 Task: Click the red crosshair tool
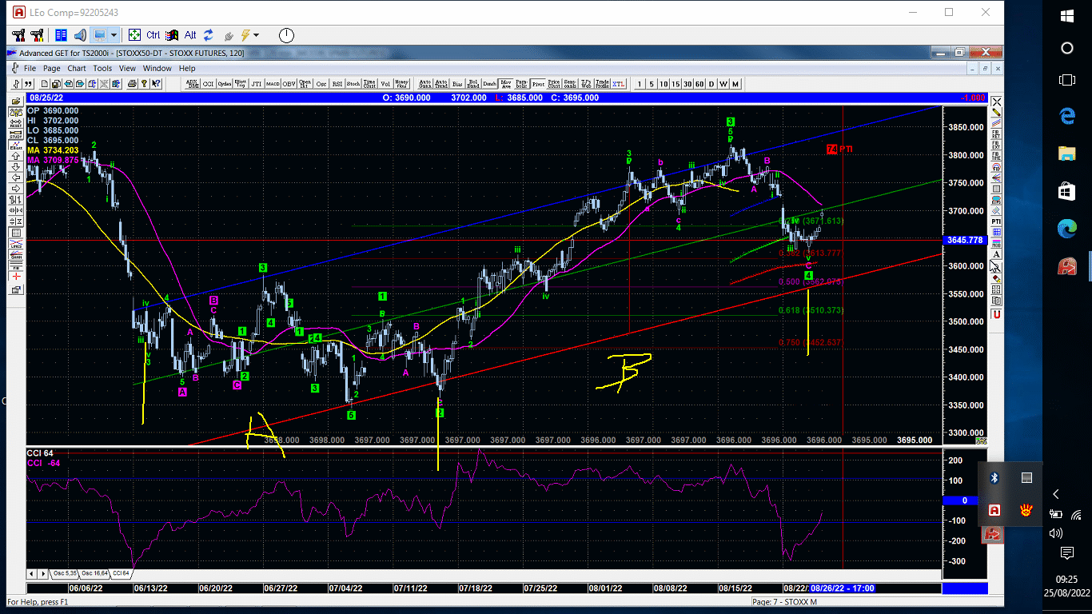tap(15, 277)
